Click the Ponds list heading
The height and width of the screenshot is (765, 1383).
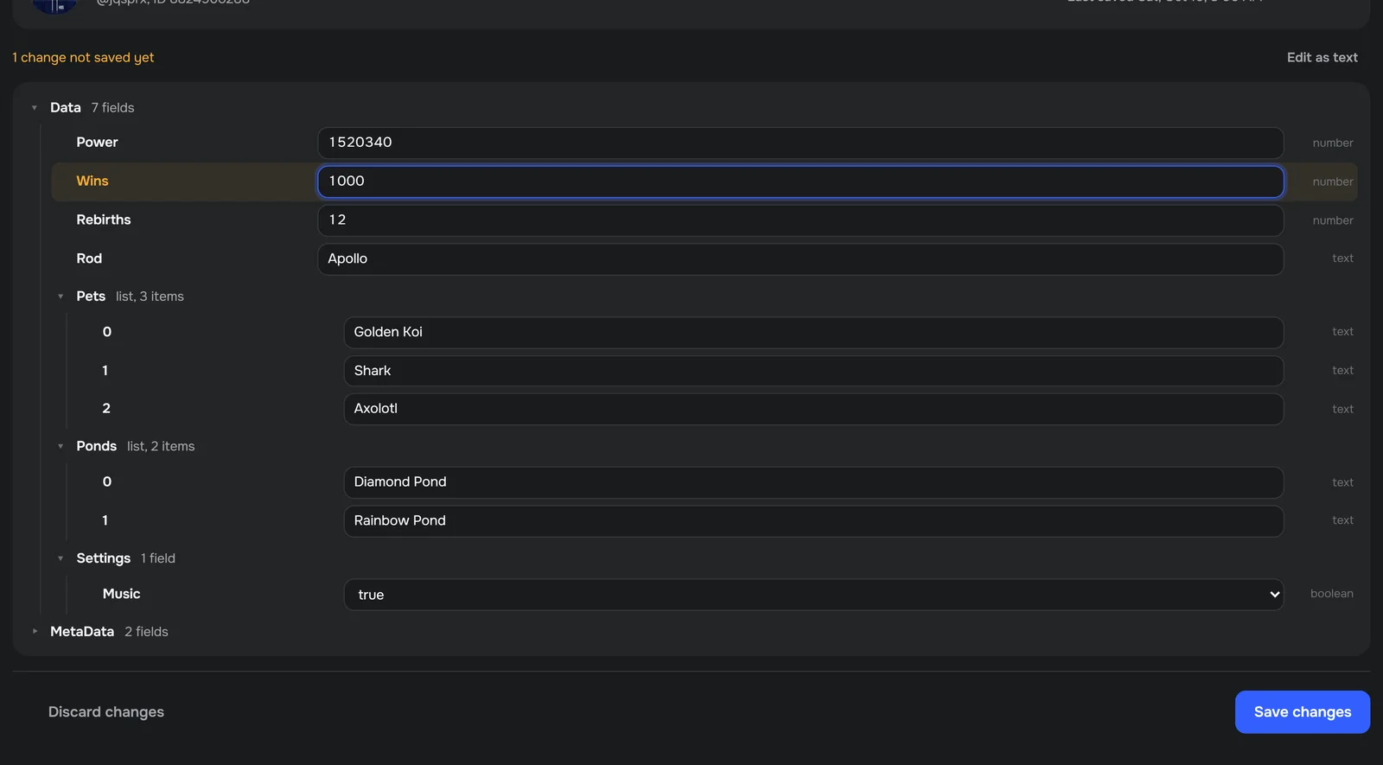(x=96, y=447)
